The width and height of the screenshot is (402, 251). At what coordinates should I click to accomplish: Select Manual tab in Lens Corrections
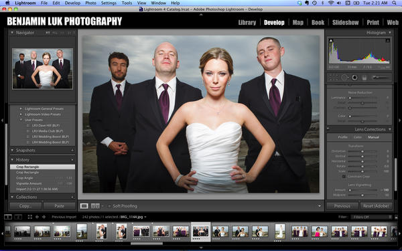click(373, 137)
